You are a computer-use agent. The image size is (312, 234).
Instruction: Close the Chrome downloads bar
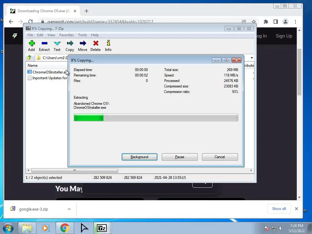(296, 209)
